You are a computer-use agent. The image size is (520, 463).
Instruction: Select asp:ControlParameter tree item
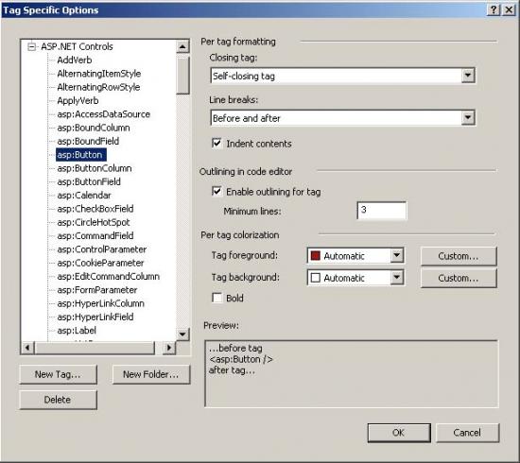click(x=102, y=249)
